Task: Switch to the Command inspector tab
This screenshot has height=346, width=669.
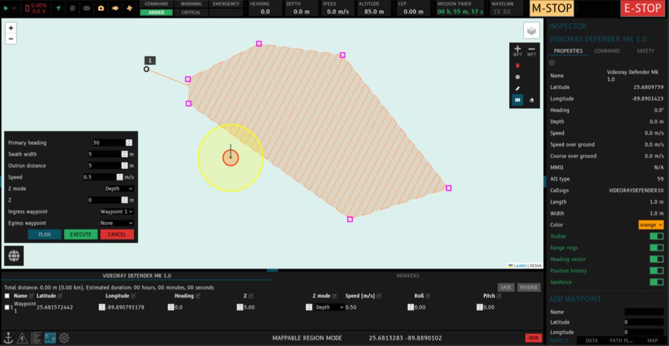Action: pyautogui.click(x=607, y=51)
